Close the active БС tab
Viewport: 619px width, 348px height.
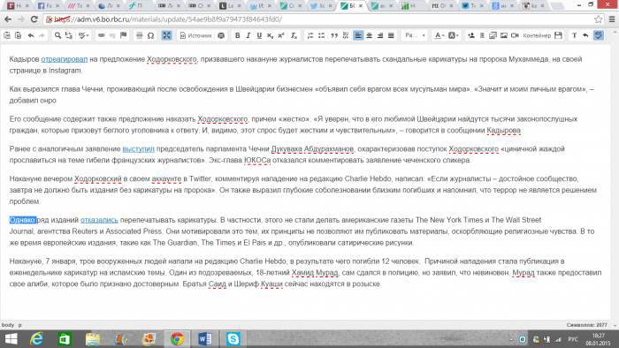pyautogui.click(x=361, y=6)
